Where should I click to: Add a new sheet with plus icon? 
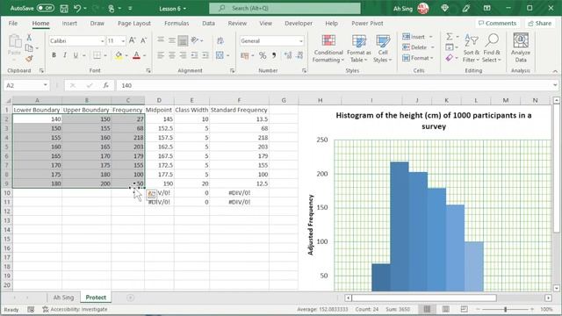click(131, 298)
